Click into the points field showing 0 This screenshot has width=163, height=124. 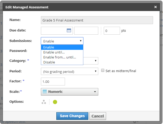click(112, 31)
